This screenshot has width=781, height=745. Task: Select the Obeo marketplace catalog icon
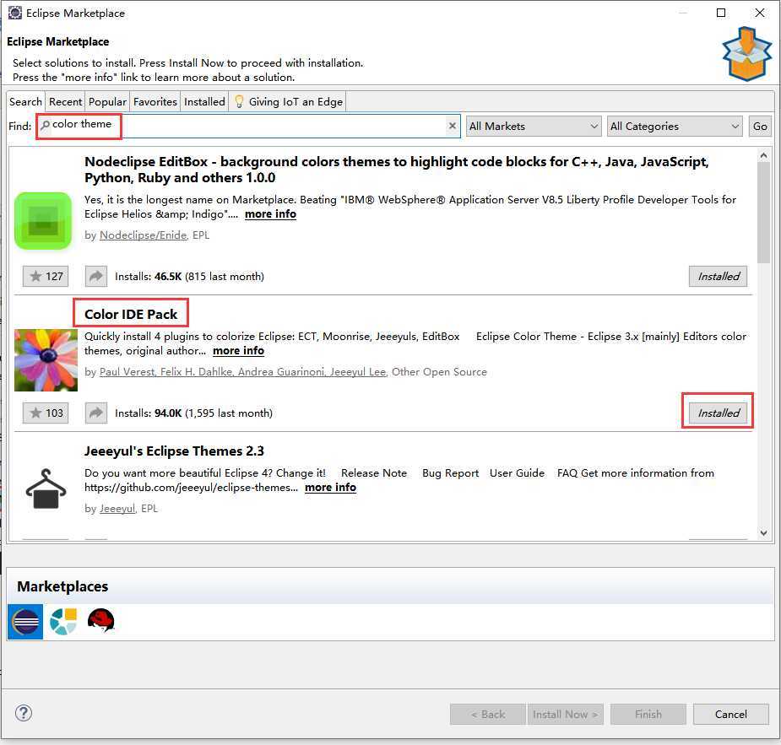click(x=63, y=622)
